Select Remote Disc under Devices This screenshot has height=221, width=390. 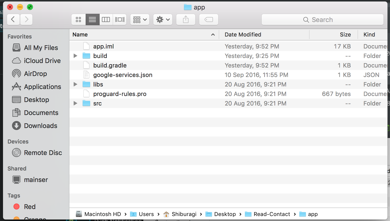click(x=37, y=153)
